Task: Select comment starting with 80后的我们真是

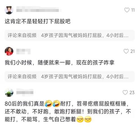Action: (x=68, y=112)
